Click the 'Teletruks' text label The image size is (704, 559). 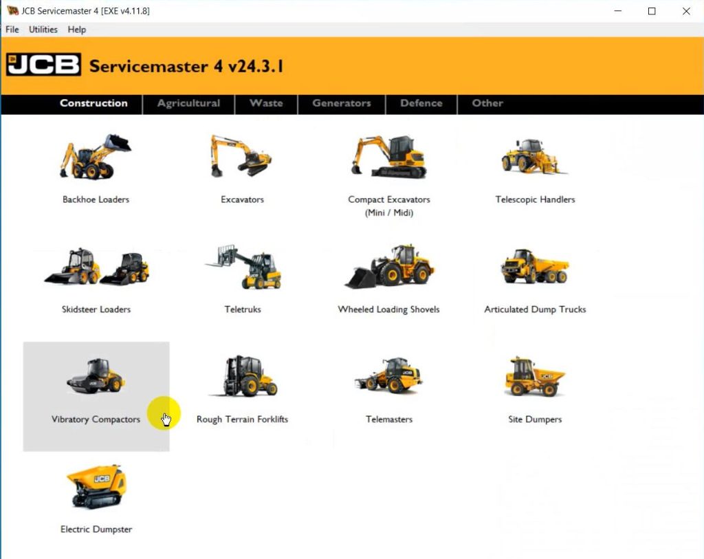click(x=243, y=309)
